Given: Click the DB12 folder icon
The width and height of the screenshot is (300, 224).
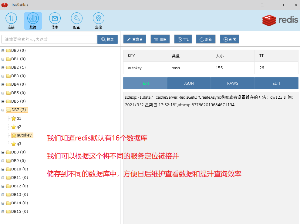Looking at the screenshot, I should [8, 186].
